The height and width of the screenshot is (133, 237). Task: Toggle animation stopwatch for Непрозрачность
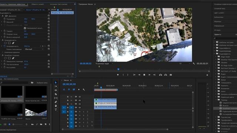coord(5,46)
